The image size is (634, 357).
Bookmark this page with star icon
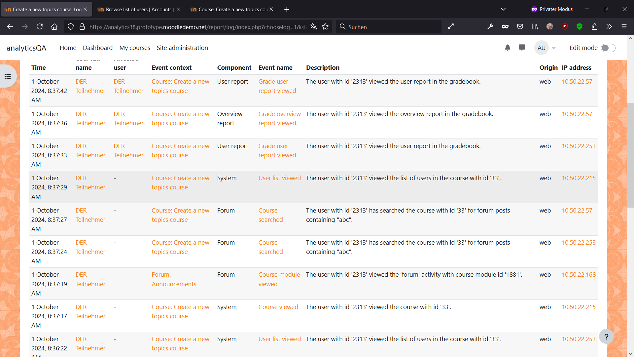(325, 27)
